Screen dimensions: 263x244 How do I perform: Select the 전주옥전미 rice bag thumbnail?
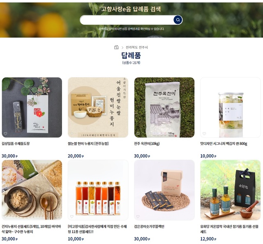[164, 107]
